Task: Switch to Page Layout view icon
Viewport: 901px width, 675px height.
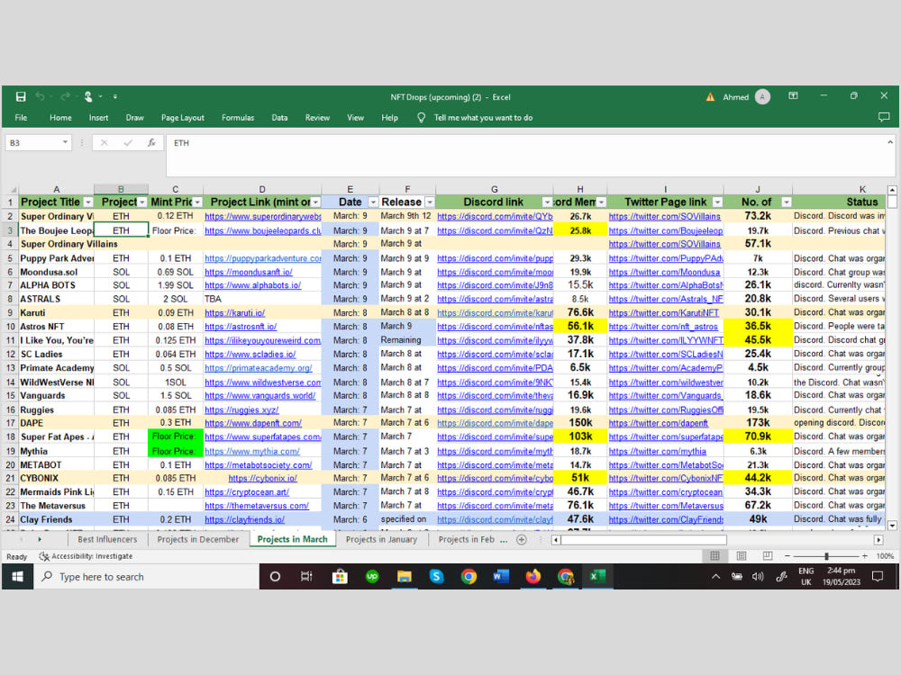Action: coord(742,555)
